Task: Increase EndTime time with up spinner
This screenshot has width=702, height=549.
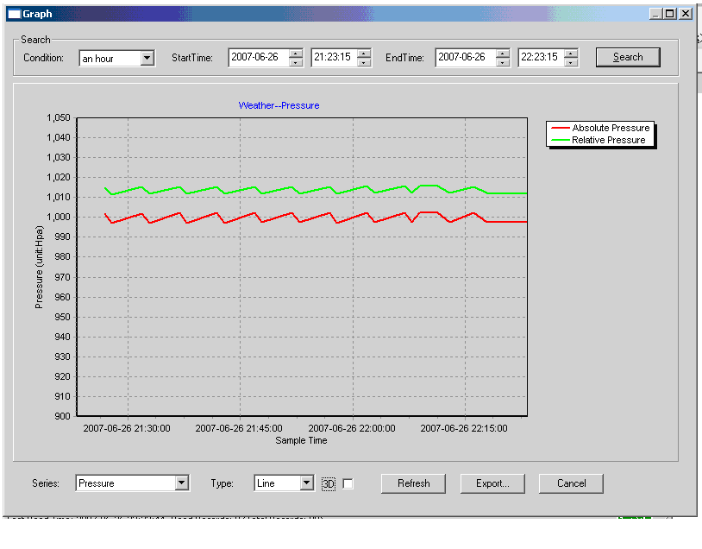Action: pyautogui.click(x=571, y=54)
